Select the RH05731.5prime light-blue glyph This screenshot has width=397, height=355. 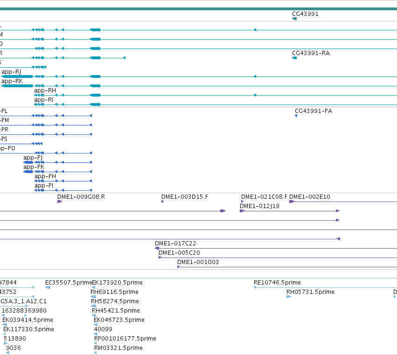pos(289,297)
